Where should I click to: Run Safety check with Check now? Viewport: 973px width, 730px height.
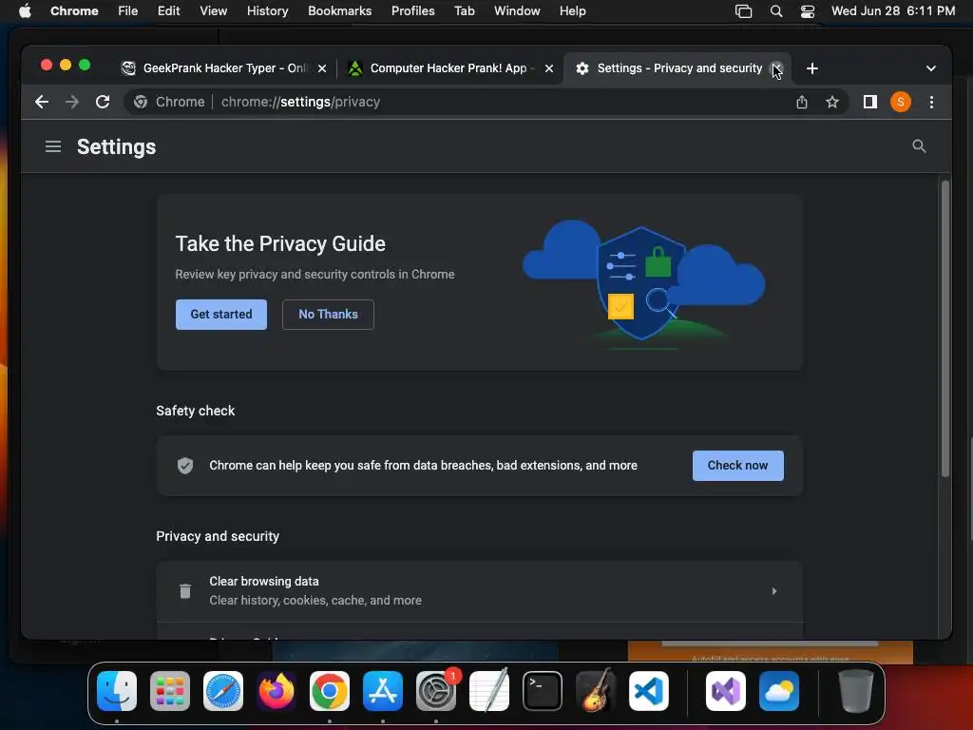point(737,466)
